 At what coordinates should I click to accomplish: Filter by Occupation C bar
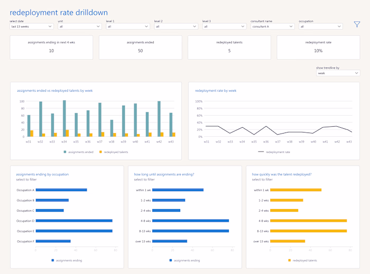pyautogui.click(x=50, y=211)
